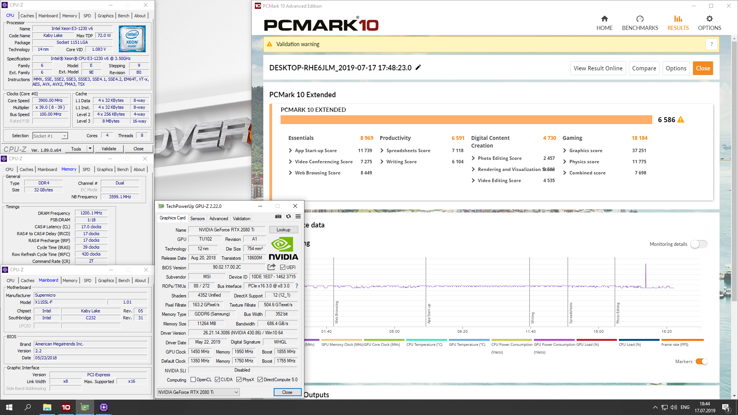The width and height of the screenshot is (738, 415).
Task: Toggle PhysX checkbox in GPU-Z
Action: (x=239, y=380)
